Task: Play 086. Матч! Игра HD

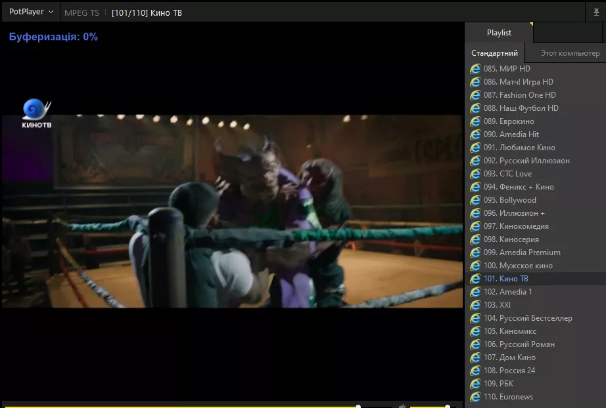Action: tap(536, 82)
